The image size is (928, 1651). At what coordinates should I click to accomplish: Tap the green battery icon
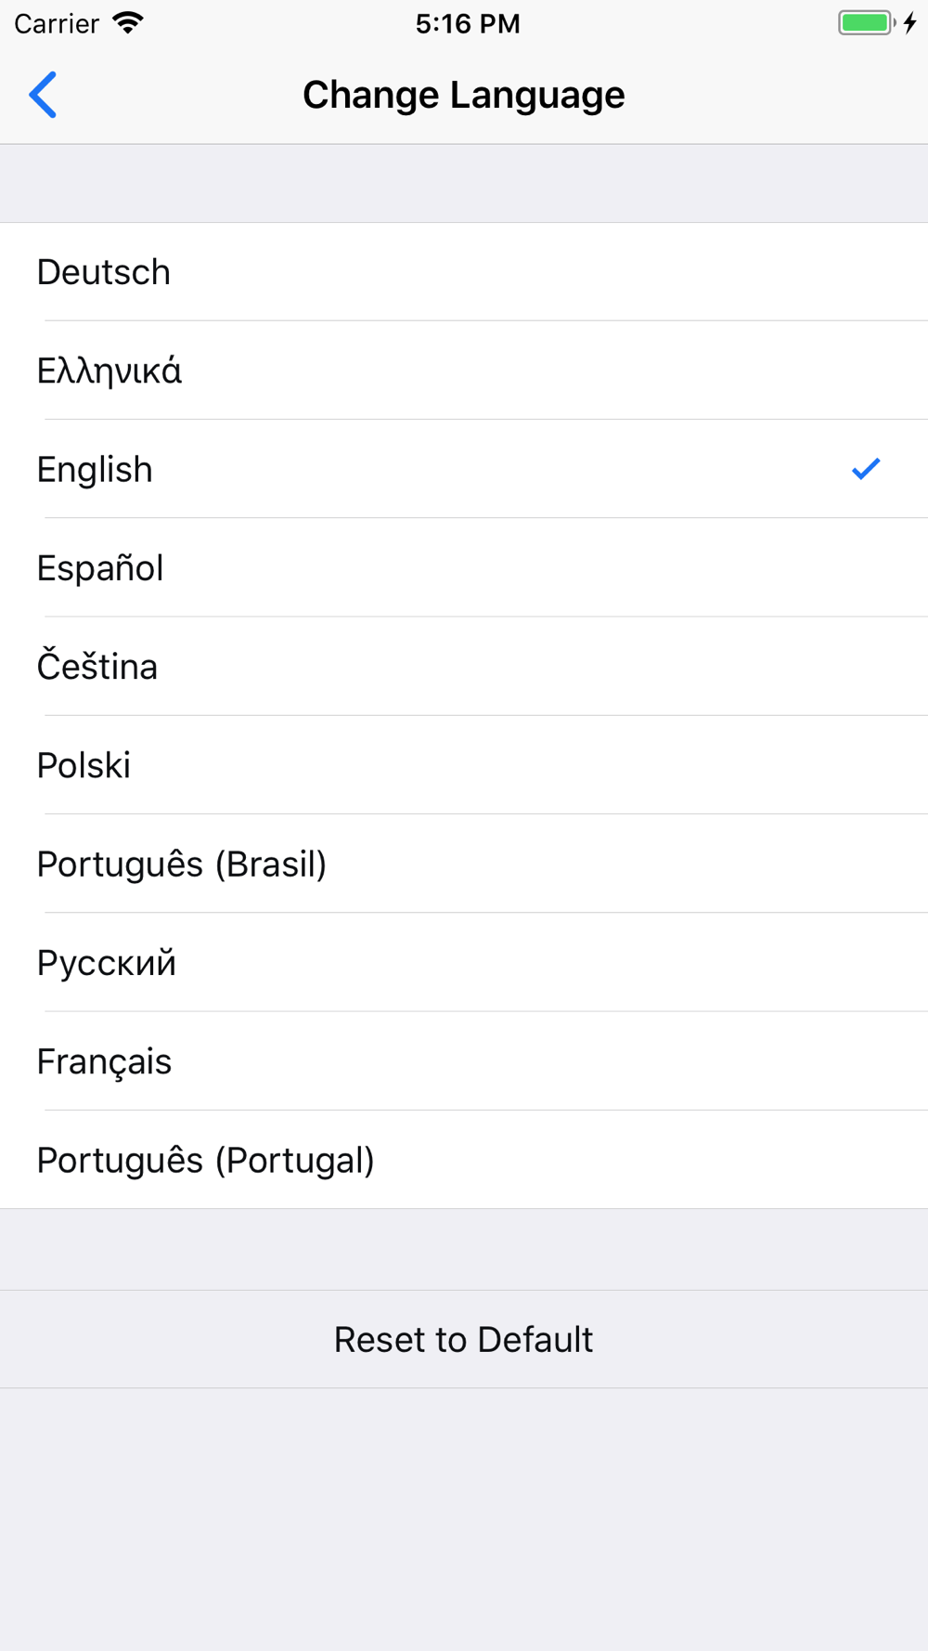pyautogui.click(x=867, y=23)
